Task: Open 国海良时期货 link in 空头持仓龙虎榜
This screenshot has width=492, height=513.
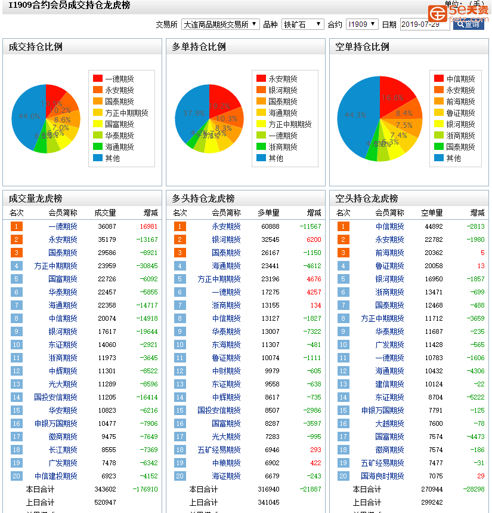Action: (x=382, y=476)
